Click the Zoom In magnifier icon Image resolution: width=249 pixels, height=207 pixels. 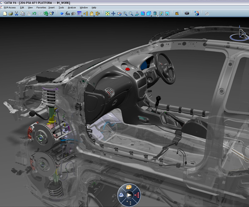point(125,14)
